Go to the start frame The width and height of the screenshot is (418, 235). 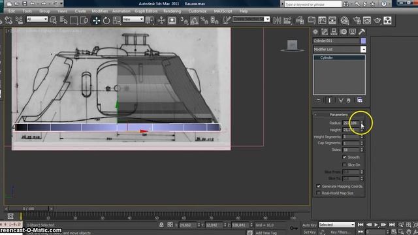pos(361,225)
